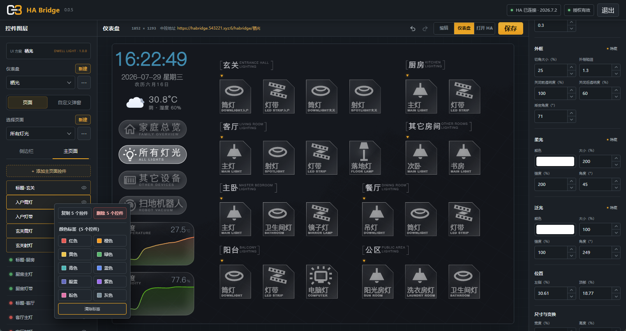Image resolution: width=626 pixels, height=331 pixels.
Task: Click the 切角大小 input field
Action: (x=551, y=70)
